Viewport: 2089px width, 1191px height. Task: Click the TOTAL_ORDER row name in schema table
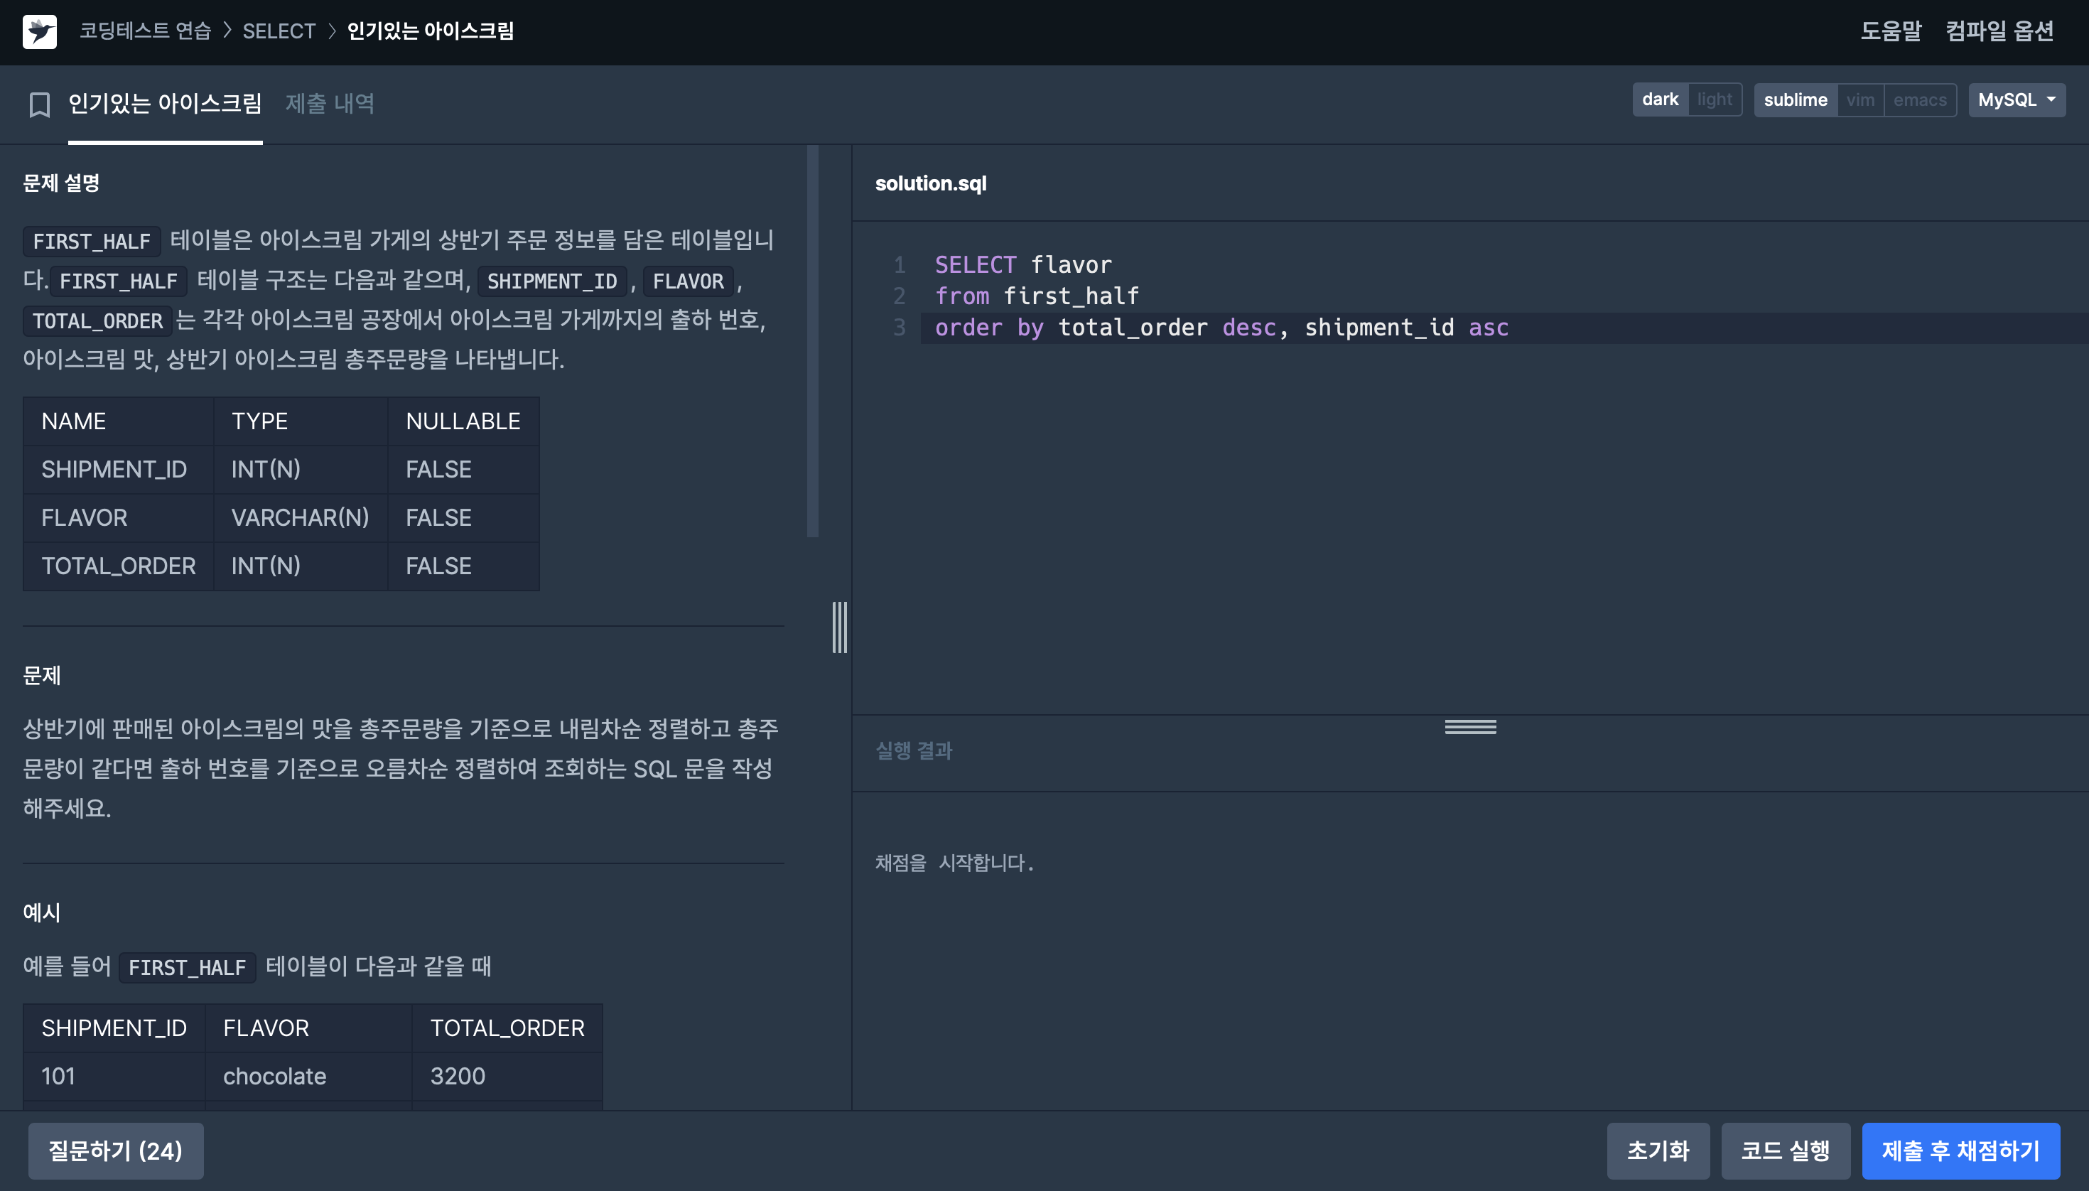(x=119, y=565)
